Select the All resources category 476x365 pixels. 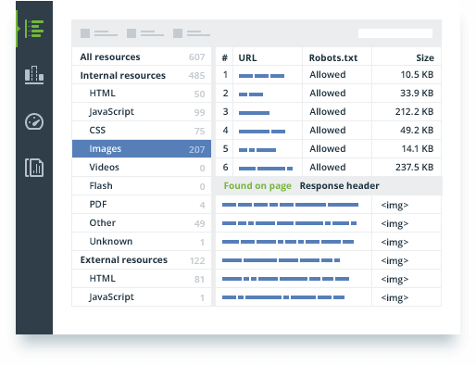142,57
